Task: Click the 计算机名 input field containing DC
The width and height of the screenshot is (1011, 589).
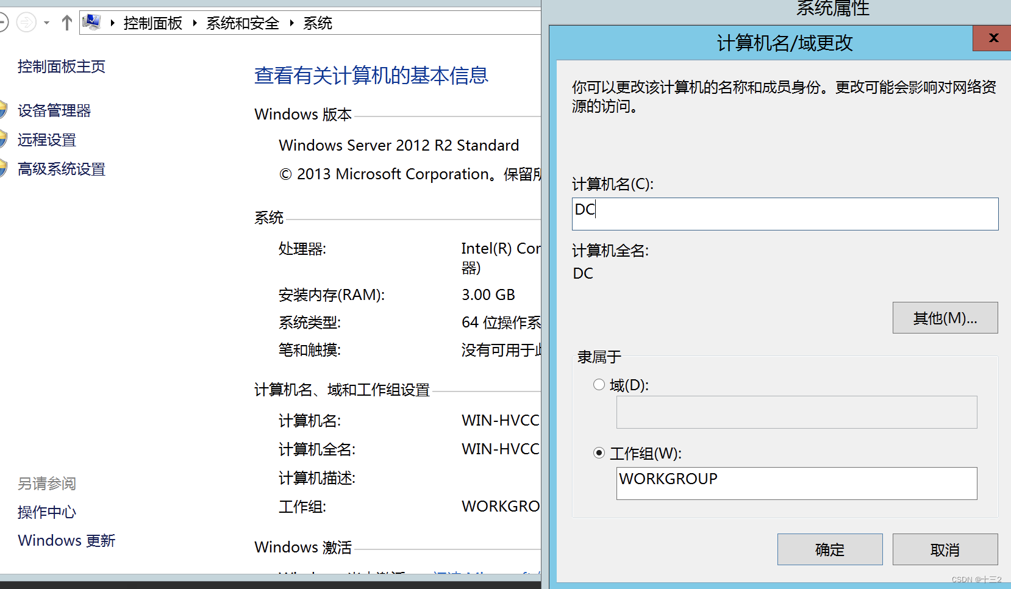Action: 785,214
